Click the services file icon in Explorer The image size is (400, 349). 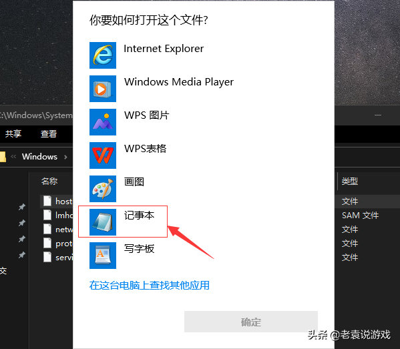pyautogui.click(x=47, y=257)
